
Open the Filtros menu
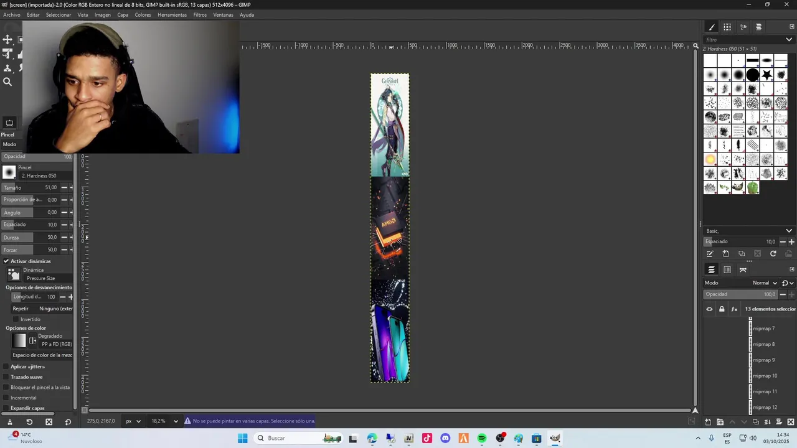(x=200, y=15)
